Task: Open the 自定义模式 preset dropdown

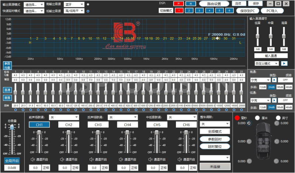Action: pyautogui.click(x=265, y=63)
